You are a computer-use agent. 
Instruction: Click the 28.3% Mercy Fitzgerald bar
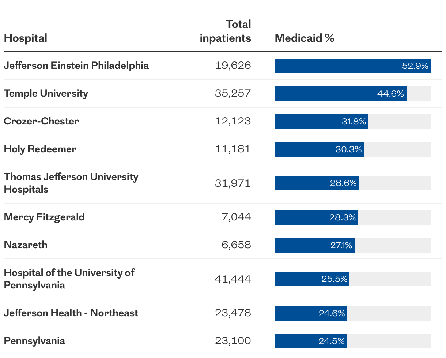point(317,217)
